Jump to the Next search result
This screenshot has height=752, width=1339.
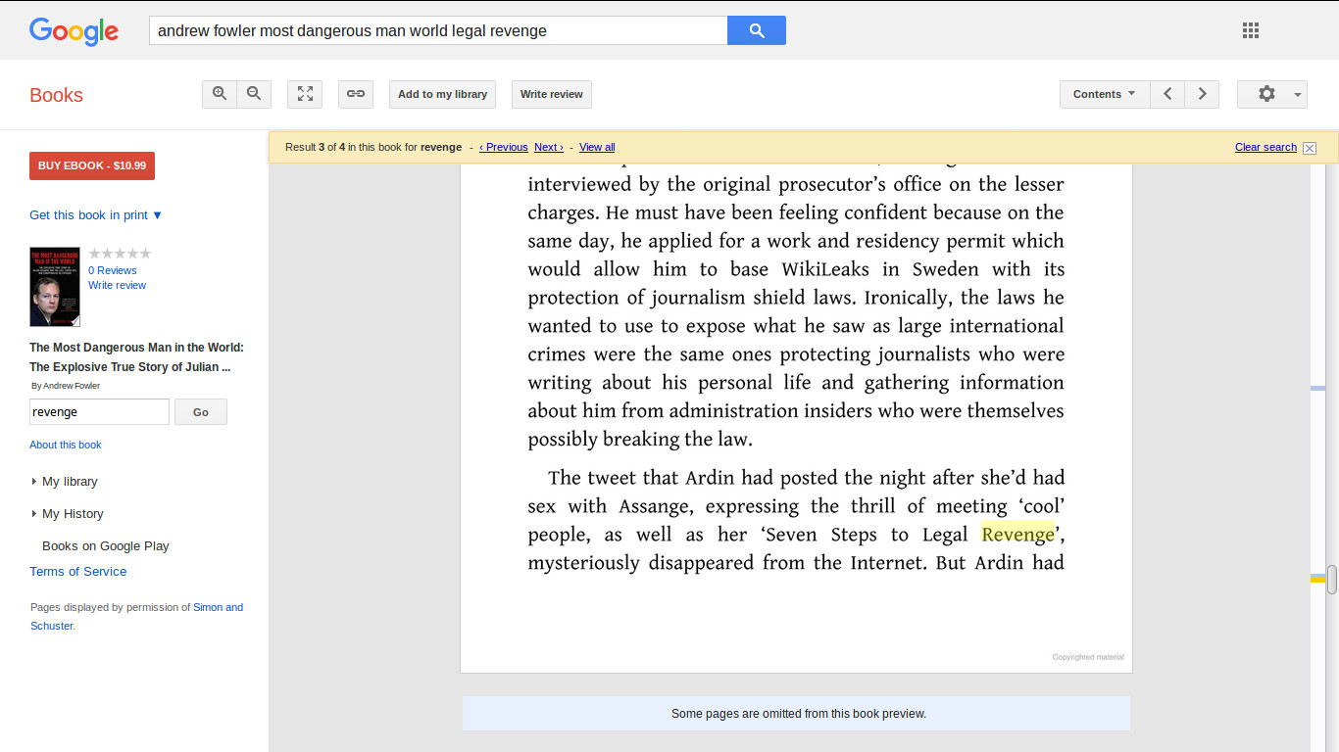coord(549,147)
